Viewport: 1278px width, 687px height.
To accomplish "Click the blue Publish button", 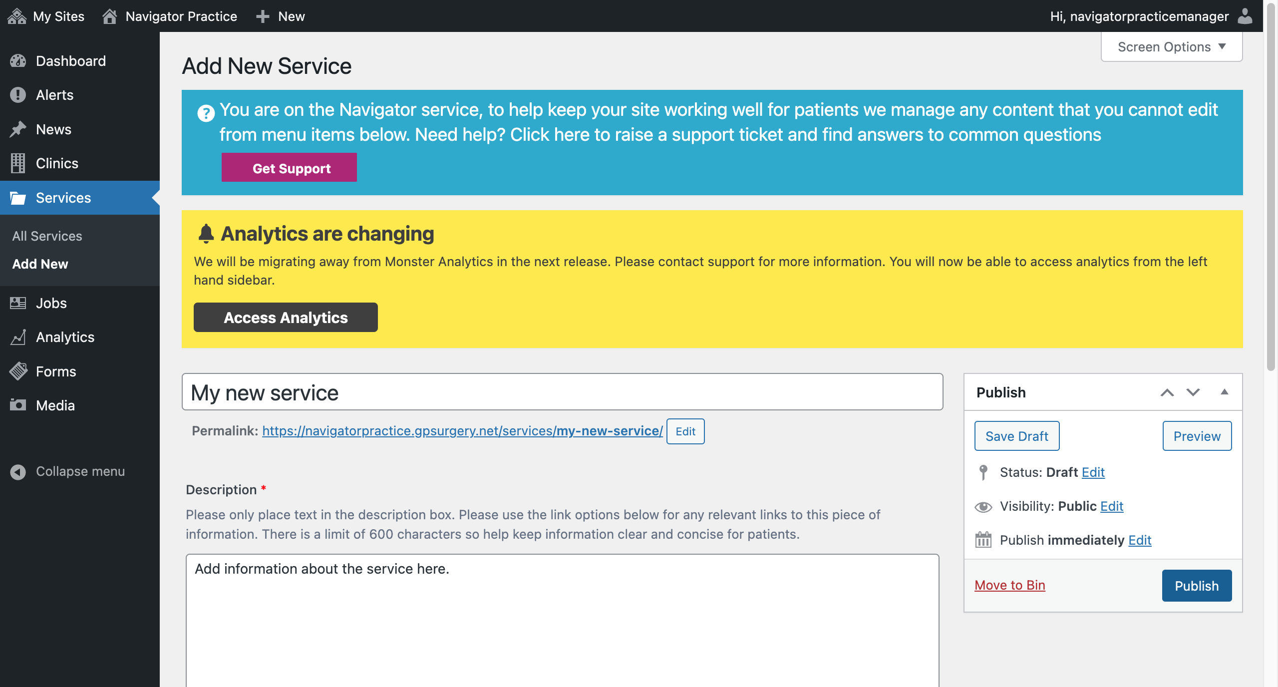I will point(1197,586).
